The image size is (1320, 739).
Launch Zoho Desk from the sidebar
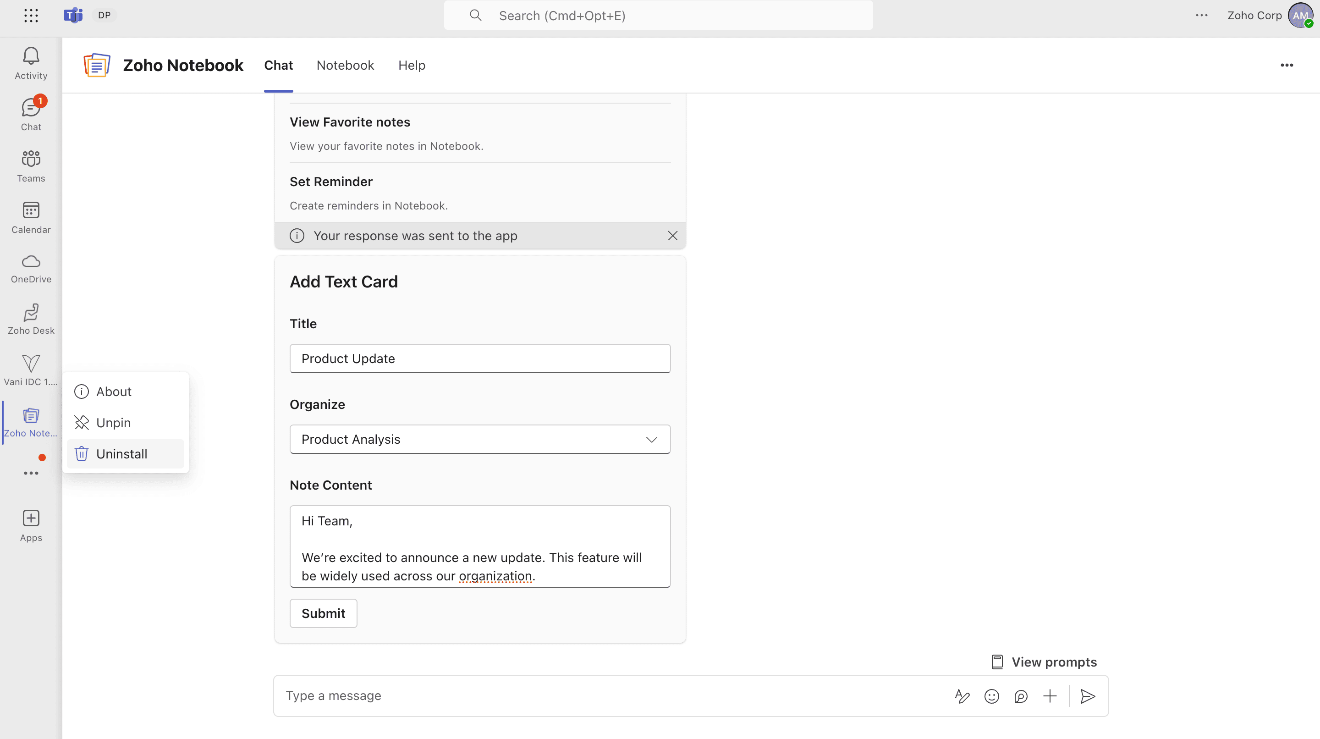[31, 313]
